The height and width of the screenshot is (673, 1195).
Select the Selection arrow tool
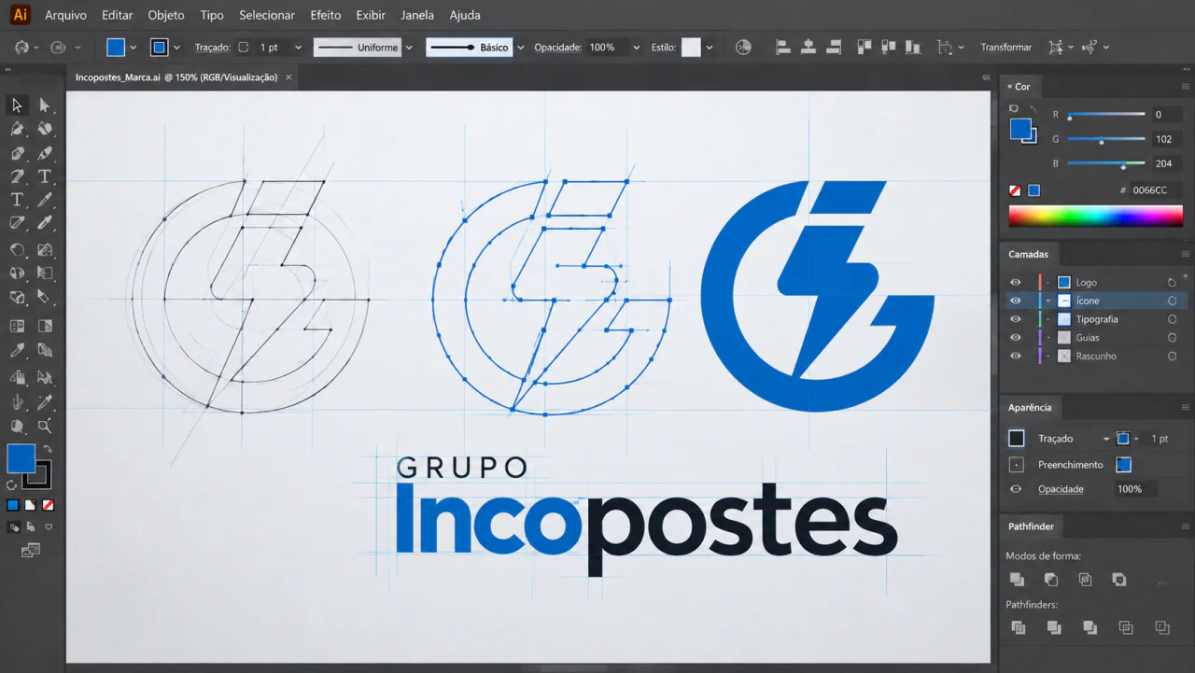tap(17, 105)
